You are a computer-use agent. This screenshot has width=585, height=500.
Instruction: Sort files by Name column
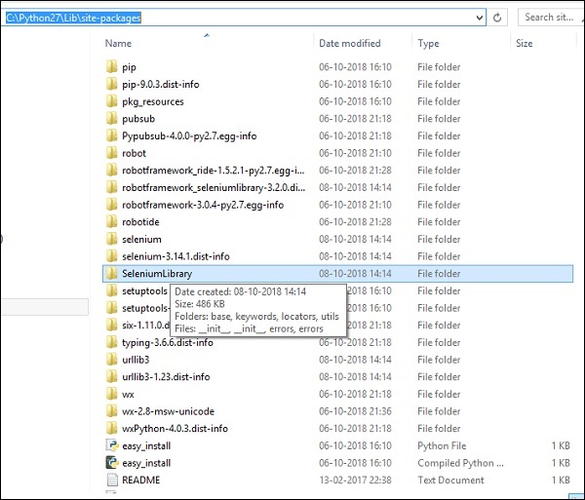click(x=118, y=43)
